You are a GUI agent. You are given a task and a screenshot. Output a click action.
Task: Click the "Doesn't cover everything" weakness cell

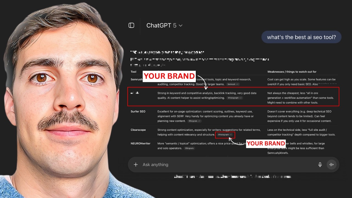[x=299, y=116]
